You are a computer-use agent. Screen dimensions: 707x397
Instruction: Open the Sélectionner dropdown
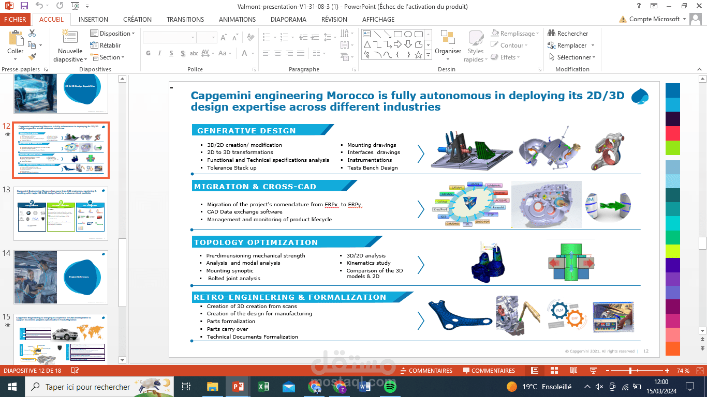click(571, 57)
